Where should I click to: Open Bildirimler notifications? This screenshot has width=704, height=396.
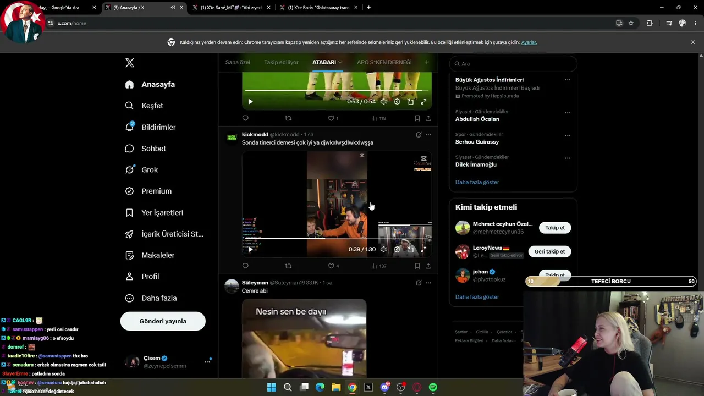pyautogui.click(x=150, y=127)
